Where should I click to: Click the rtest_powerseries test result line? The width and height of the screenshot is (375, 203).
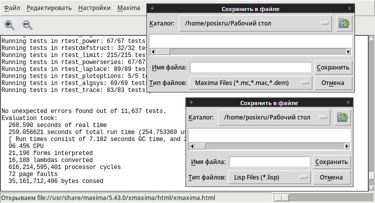pyautogui.click(x=73, y=62)
